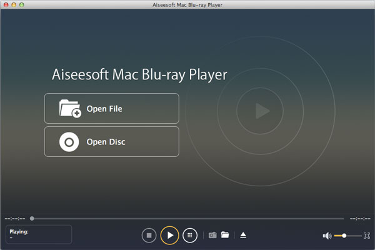This screenshot has height=250, width=375.
Task: Click the disc icon in Open Disc
Action: click(69, 142)
